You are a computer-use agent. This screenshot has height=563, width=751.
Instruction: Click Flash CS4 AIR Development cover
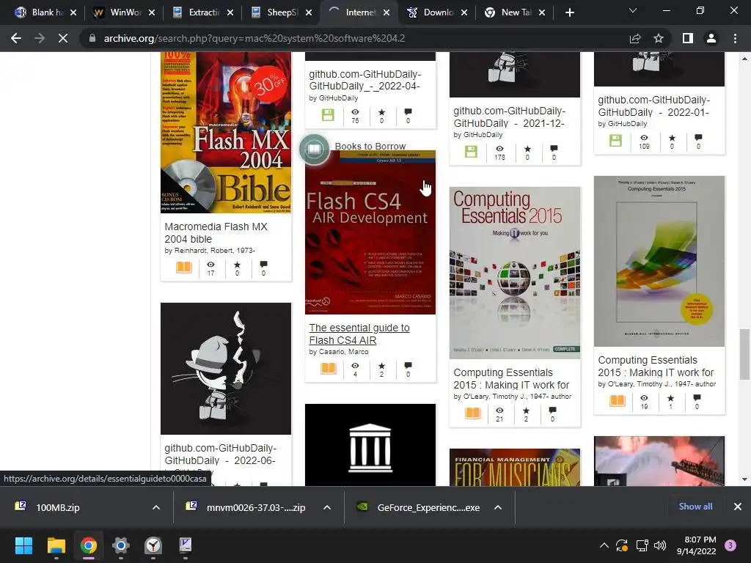(x=370, y=232)
